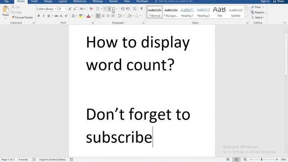Viewport: 288px width, 162px height.
Task: Apply strikethrough to text
Action: (56, 16)
